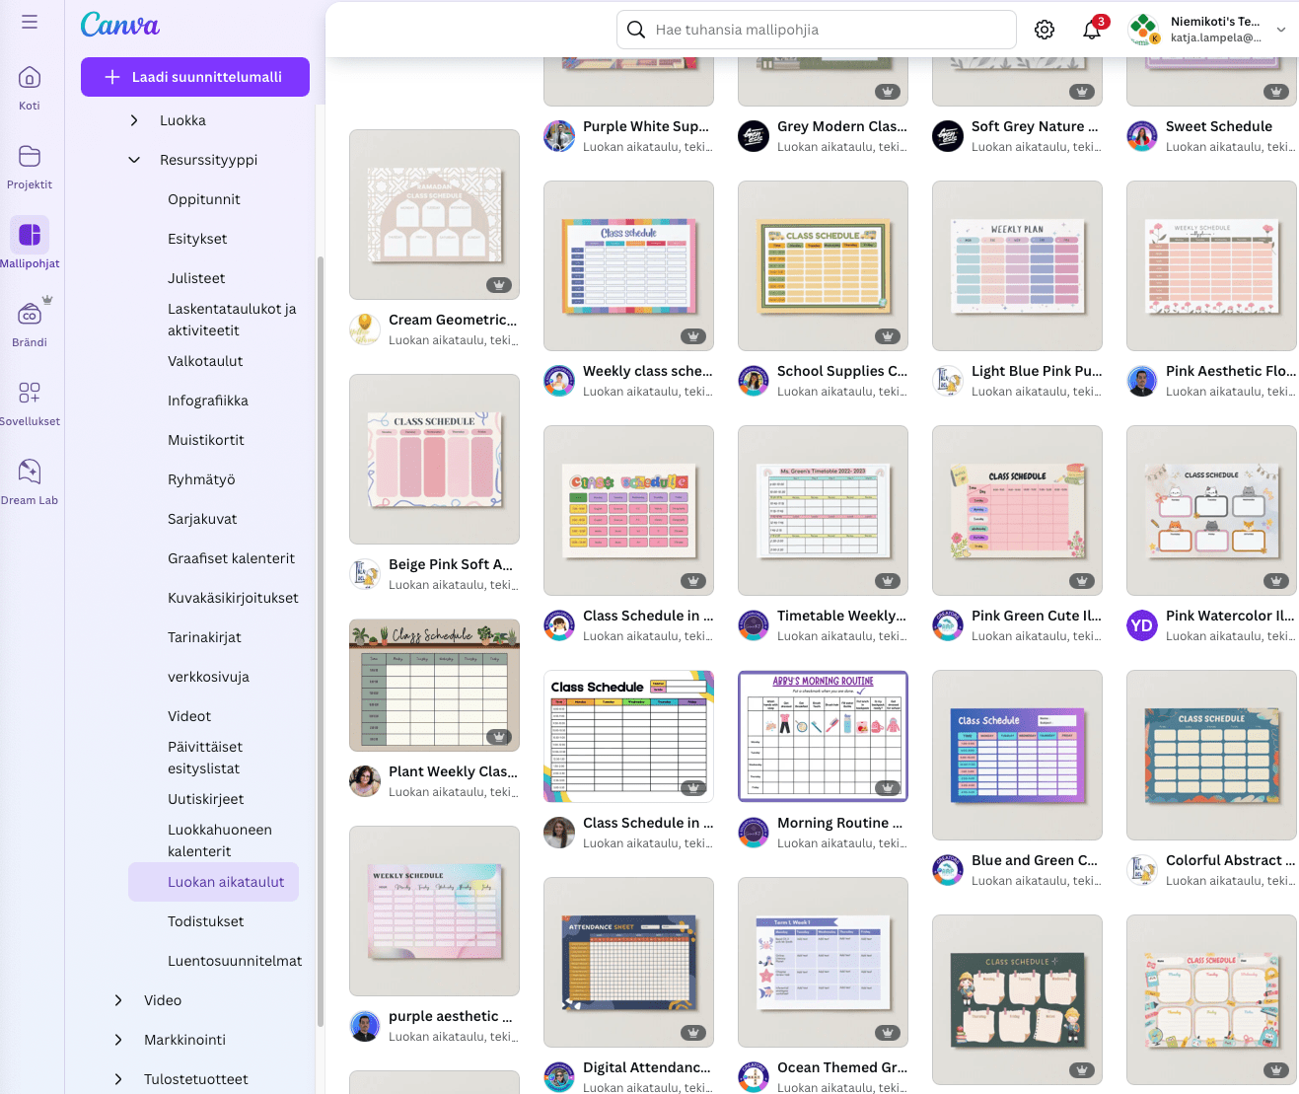The height and width of the screenshot is (1094, 1299).
Task: Open settings gear icon
Action: [x=1045, y=30]
